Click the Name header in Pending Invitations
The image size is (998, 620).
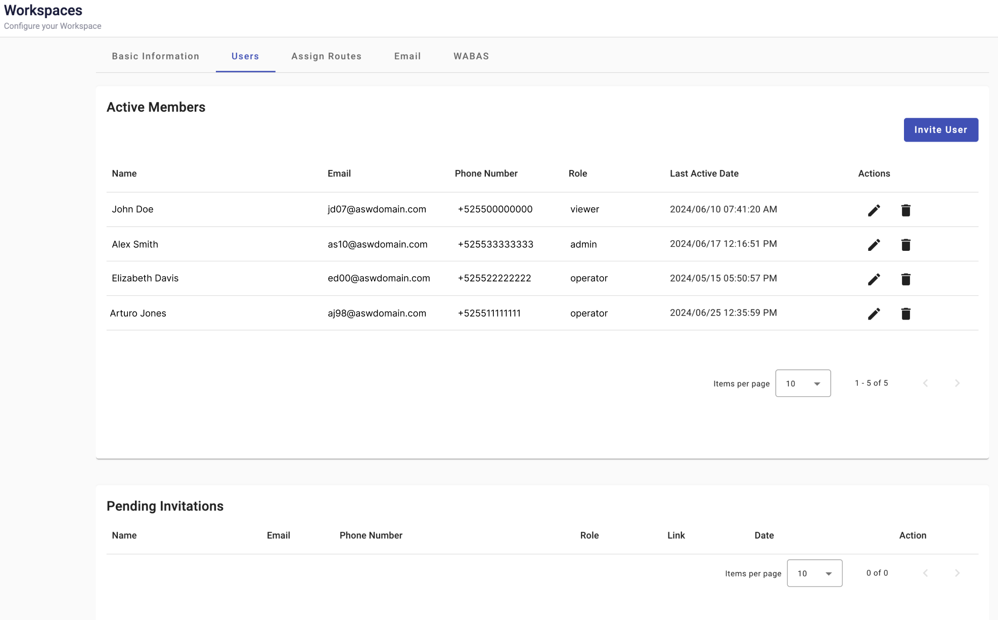(x=124, y=536)
